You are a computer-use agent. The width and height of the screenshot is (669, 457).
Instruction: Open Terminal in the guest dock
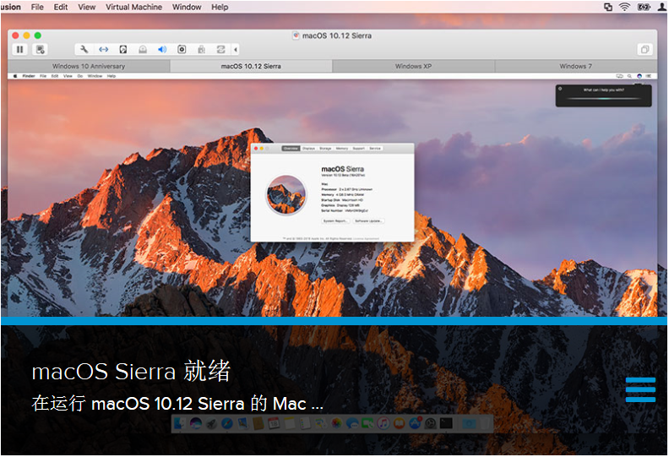click(446, 423)
